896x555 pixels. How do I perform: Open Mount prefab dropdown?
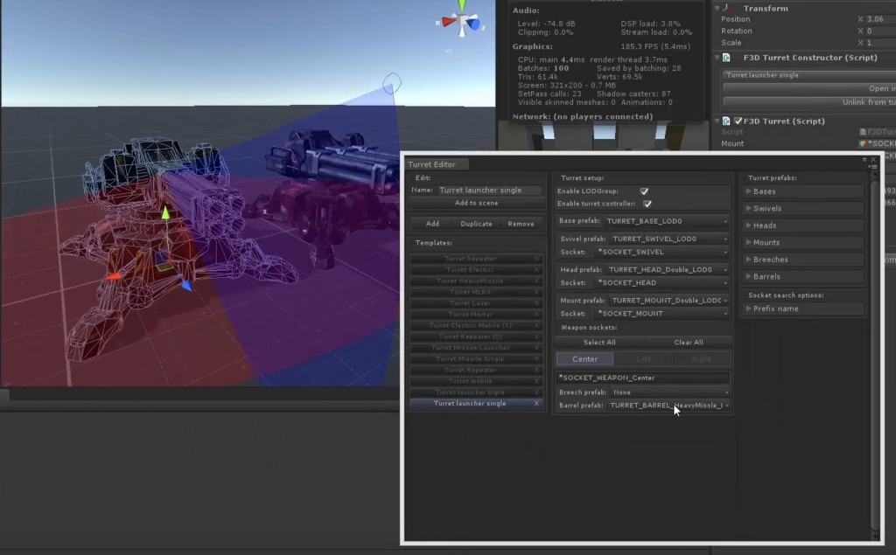(x=669, y=301)
